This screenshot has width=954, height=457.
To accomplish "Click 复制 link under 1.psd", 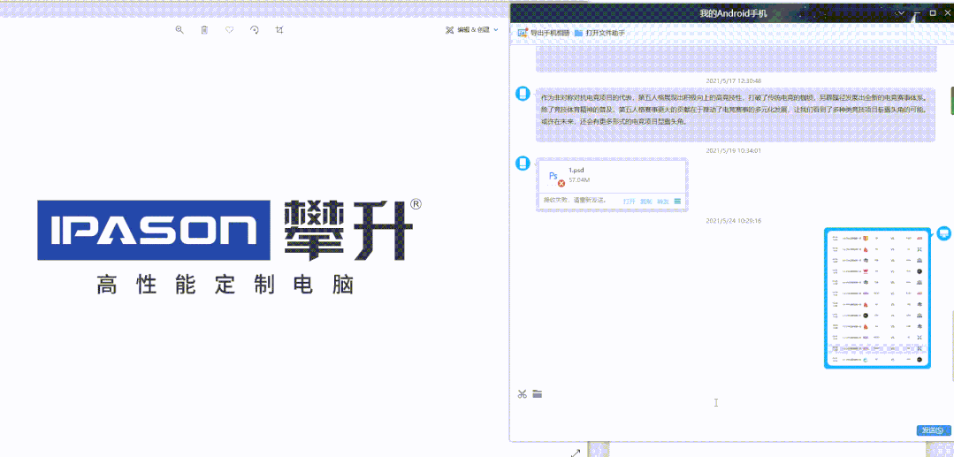I will (x=645, y=202).
